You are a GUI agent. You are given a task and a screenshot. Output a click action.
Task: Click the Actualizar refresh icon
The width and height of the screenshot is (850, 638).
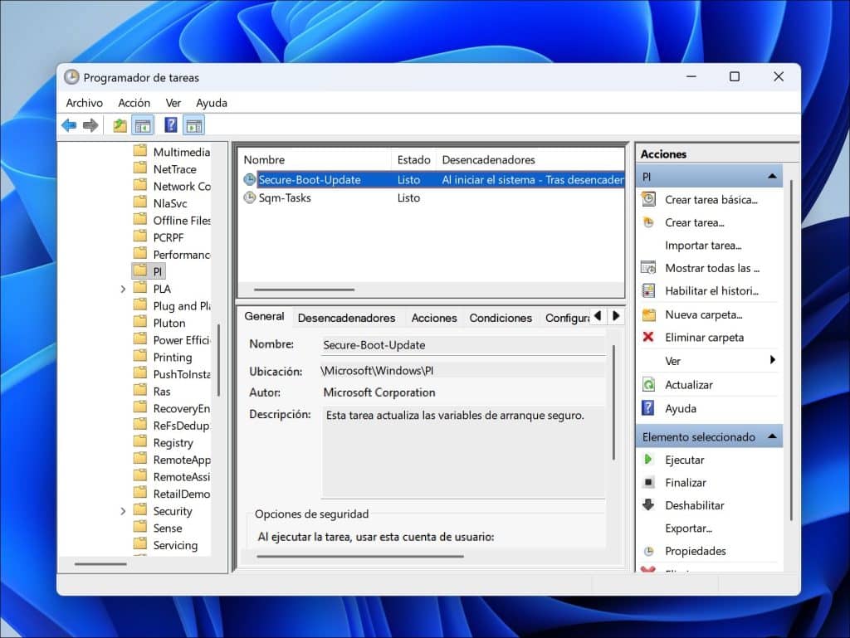pos(648,385)
